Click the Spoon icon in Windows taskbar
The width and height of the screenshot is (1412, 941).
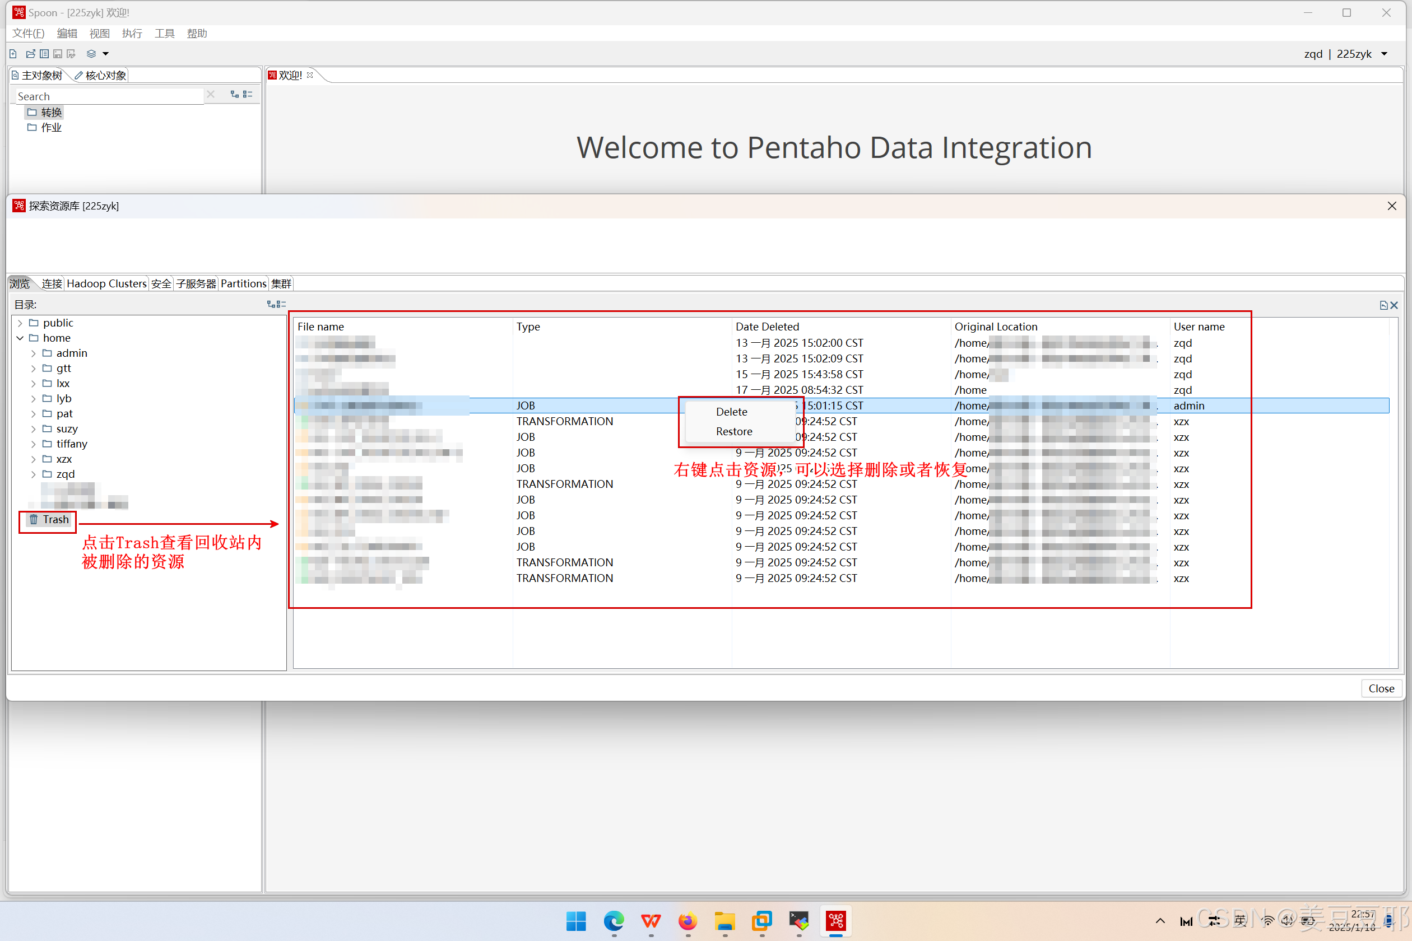(x=835, y=920)
